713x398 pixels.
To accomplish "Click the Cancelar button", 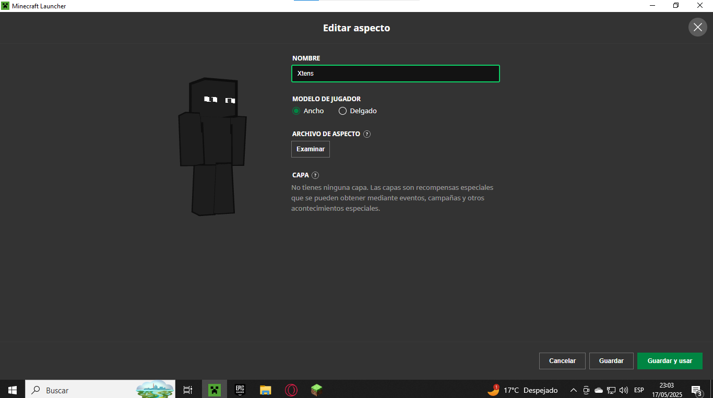I will click(x=562, y=361).
